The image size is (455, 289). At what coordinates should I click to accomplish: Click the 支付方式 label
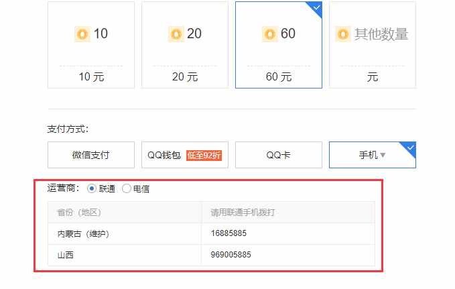point(68,129)
